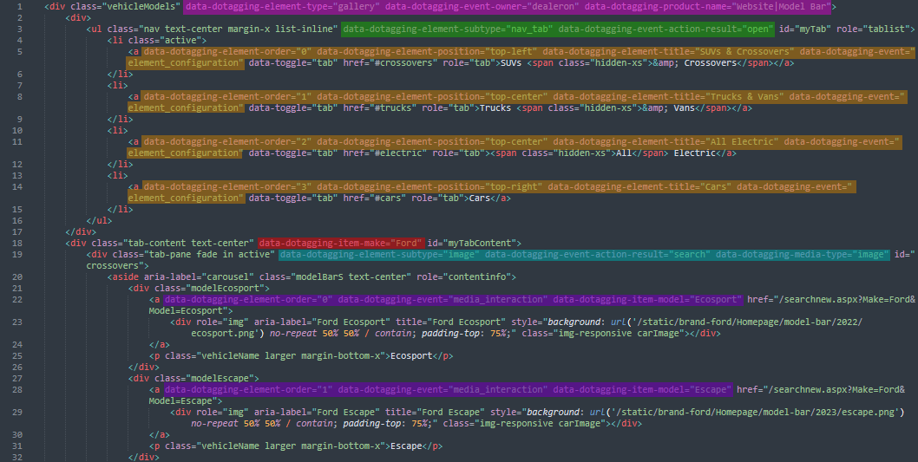The image size is (918, 462).
Task: Click data-dotagging-element-position="top-left" attribute
Action: (428, 51)
